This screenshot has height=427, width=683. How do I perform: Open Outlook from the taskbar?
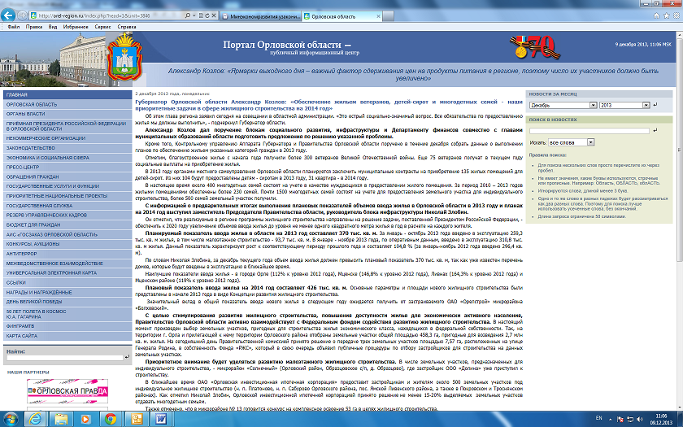(137, 419)
